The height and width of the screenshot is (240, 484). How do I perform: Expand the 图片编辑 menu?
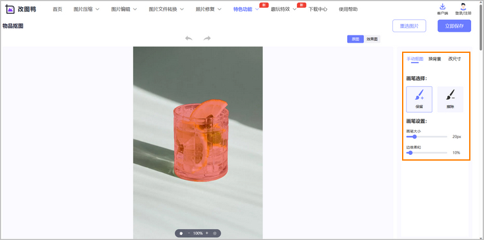click(124, 9)
